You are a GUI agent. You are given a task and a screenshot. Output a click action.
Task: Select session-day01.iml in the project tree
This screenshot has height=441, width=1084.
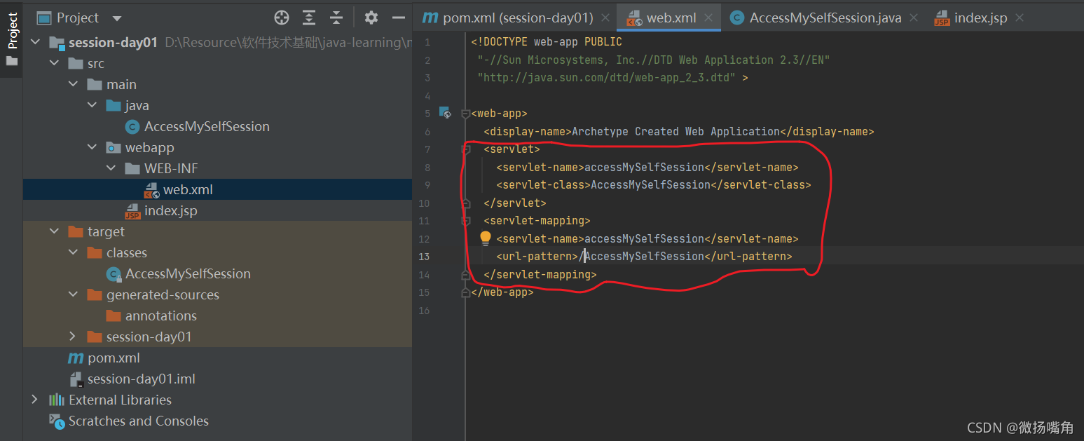pyautogui.click(x=142, y=379)
